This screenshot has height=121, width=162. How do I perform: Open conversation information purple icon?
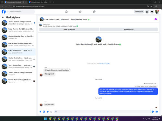click(x=156, y=19)
